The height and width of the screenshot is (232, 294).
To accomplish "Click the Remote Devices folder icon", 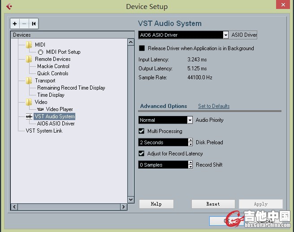I will click(29, 59).
